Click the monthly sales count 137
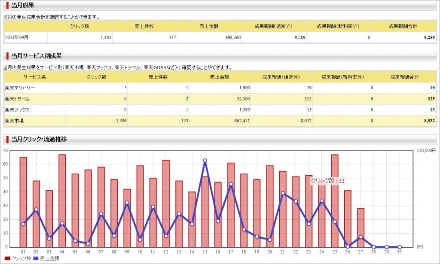Image resolution: width=440 pixels, height=264 pixels. [173, 37]
